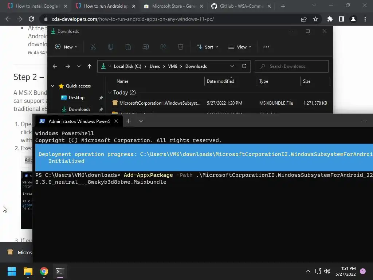Click Local Disk (C:) breadcrumb
Viewport: 373px width, 280px height.
(x=127, y=66)
